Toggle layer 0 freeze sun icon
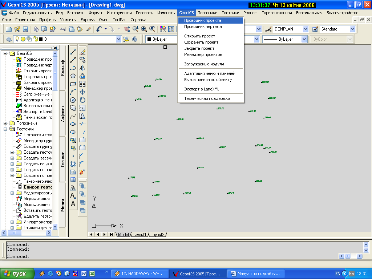372x279 pixels. [23, 39]
